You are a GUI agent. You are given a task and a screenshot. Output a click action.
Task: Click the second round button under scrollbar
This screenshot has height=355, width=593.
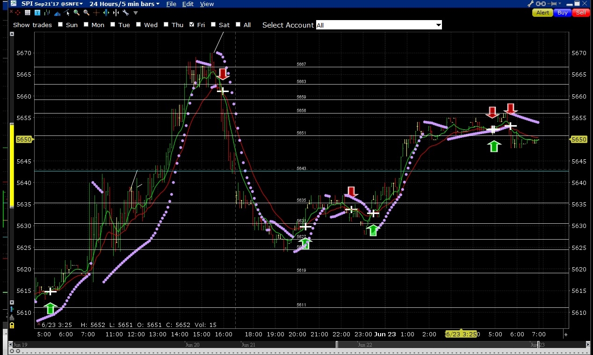18,351
